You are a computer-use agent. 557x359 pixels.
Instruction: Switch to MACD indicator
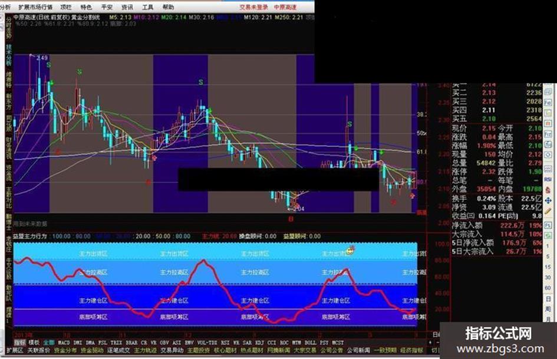pyautogui.click(x=64, y=342)
